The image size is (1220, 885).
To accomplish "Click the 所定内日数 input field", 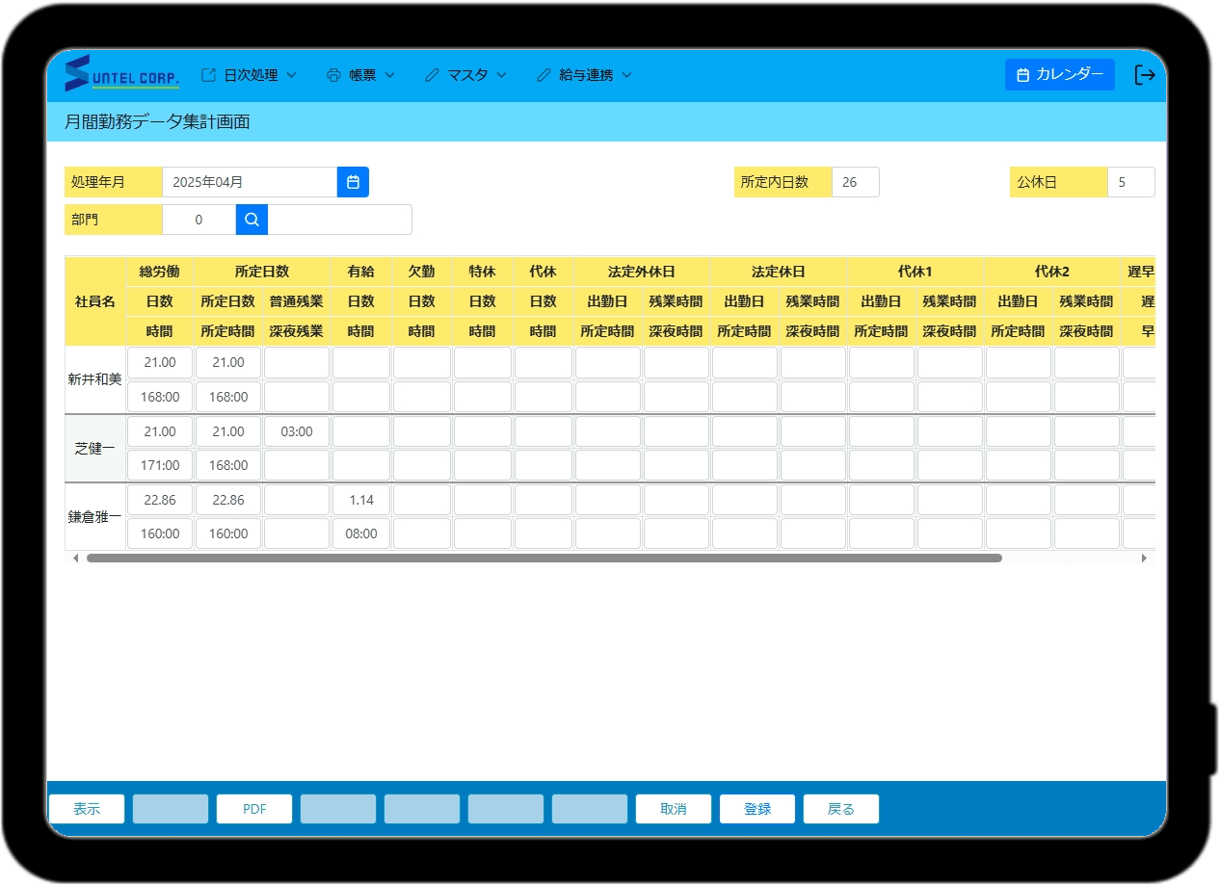I will [855, 182].
